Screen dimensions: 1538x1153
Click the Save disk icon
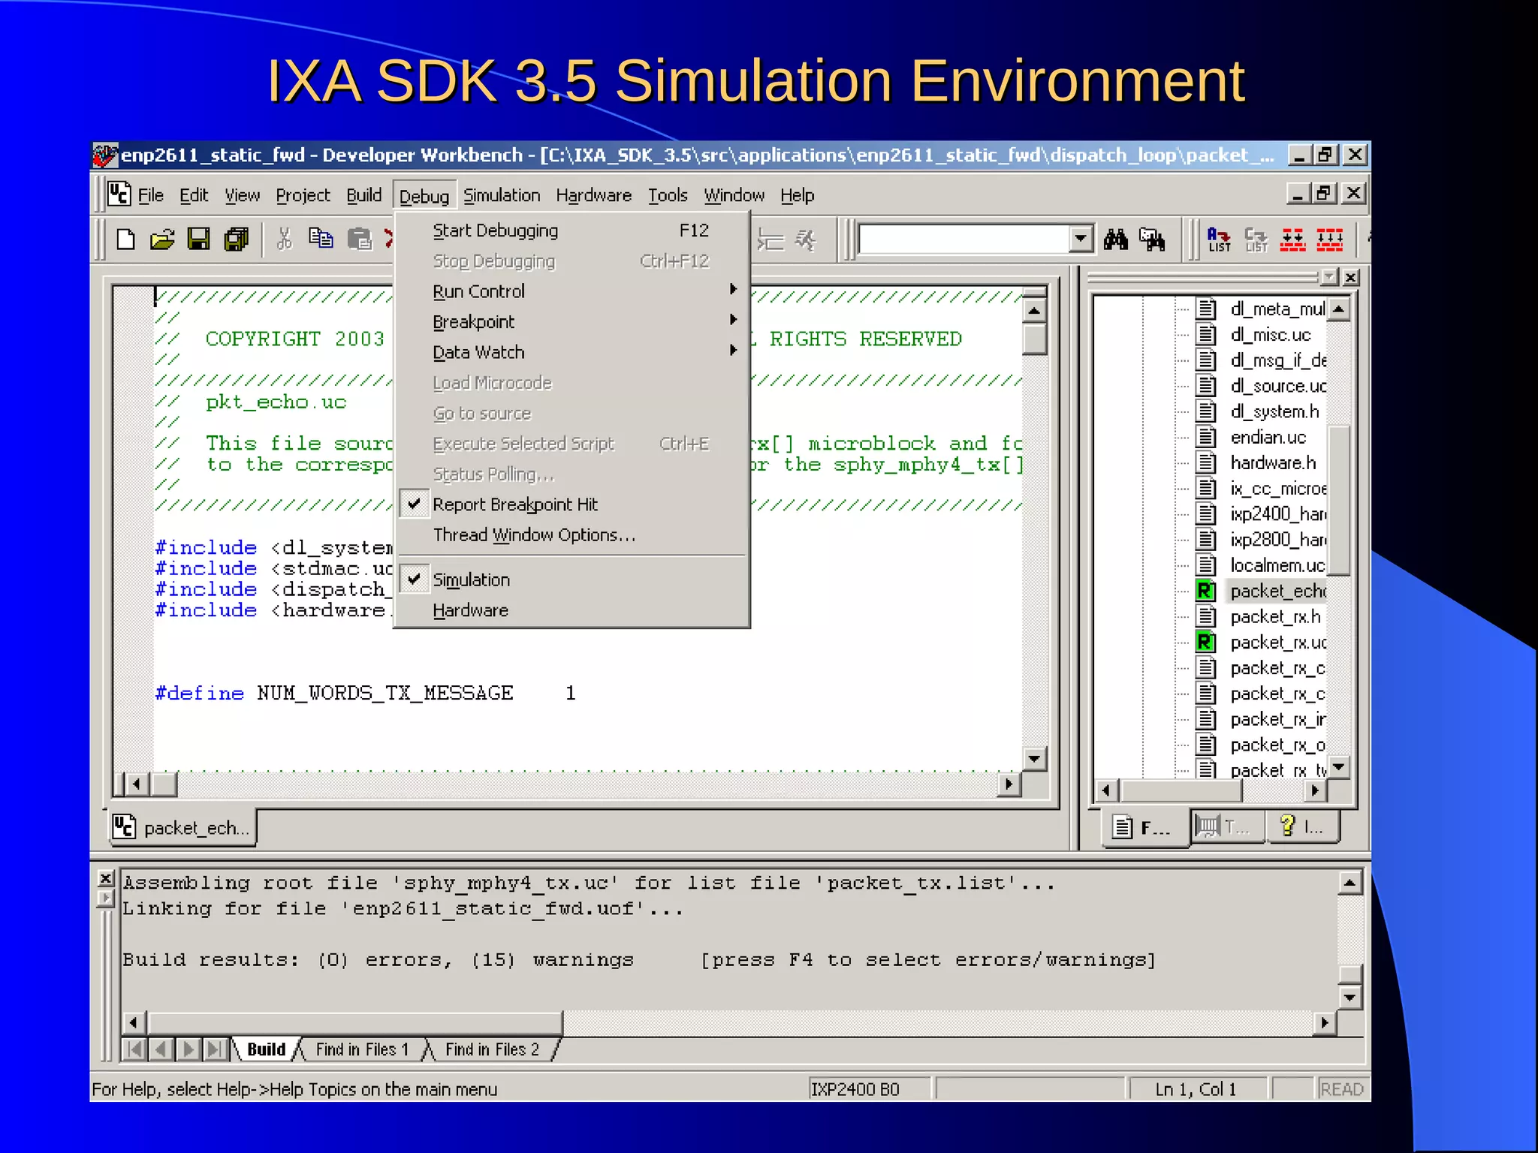tap(199, 239)
